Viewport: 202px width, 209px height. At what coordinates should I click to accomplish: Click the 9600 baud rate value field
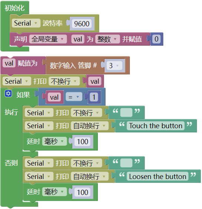coord(82,24)
